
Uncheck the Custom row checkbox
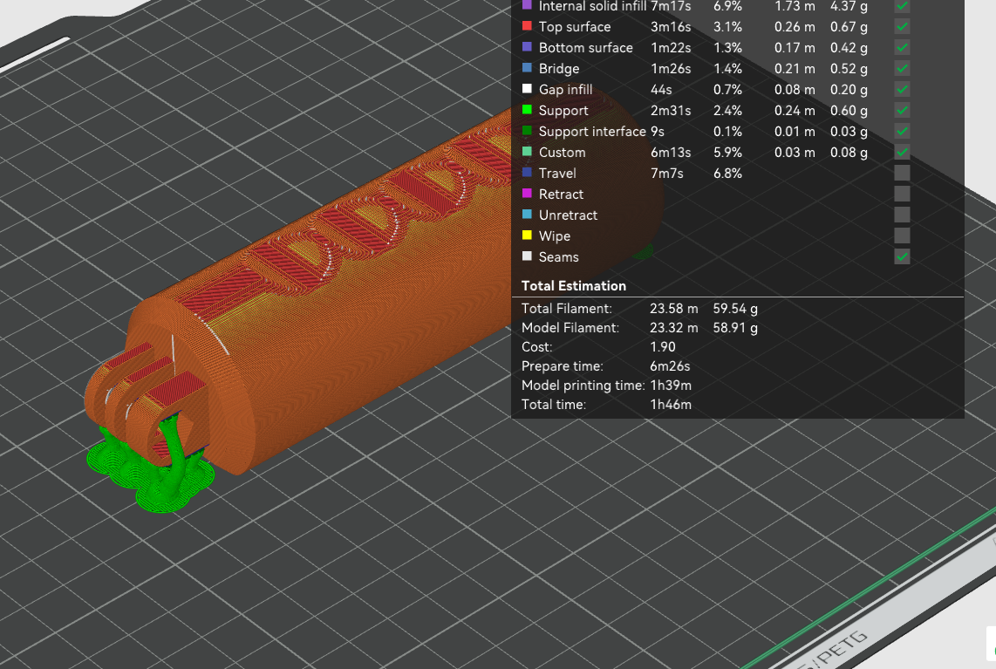click(901, 153)
